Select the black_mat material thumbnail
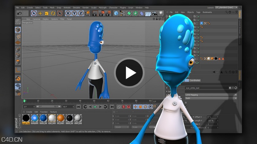Screen dimensions: 257x144 69,119
